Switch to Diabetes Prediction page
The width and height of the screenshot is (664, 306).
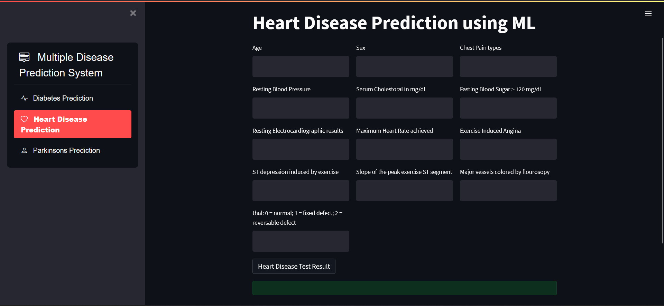pos(63,98)
